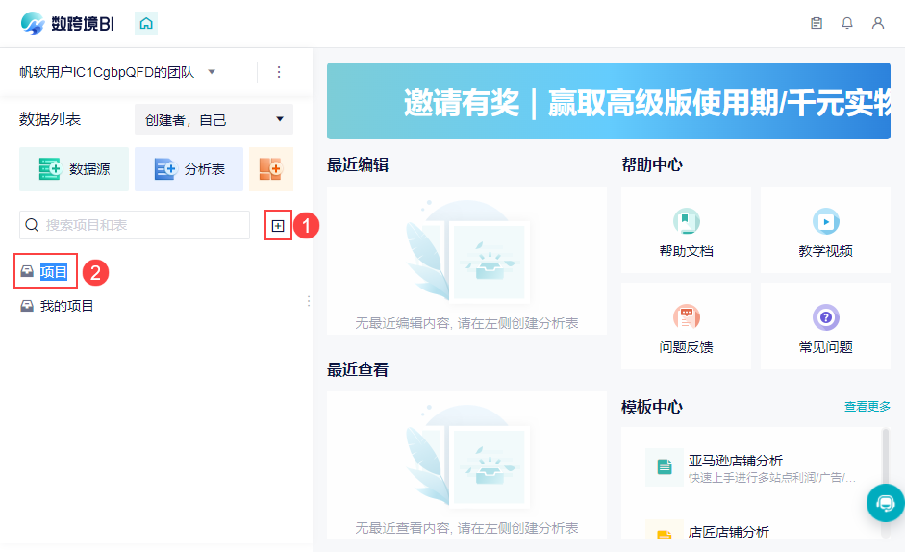Viewport: 905px width, 552px height.
Task: Click the 最近查看 heading
Action: [358, 369]
